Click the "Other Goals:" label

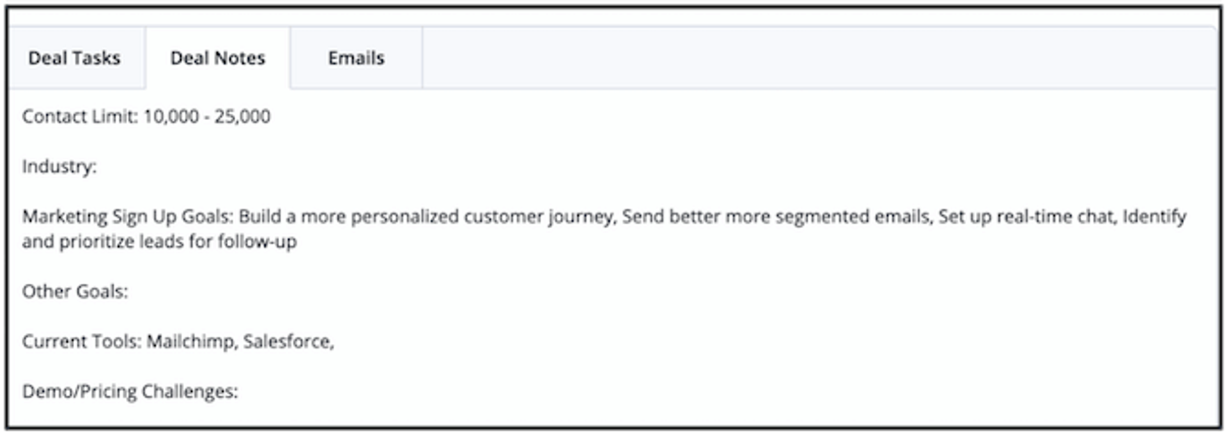75,291
